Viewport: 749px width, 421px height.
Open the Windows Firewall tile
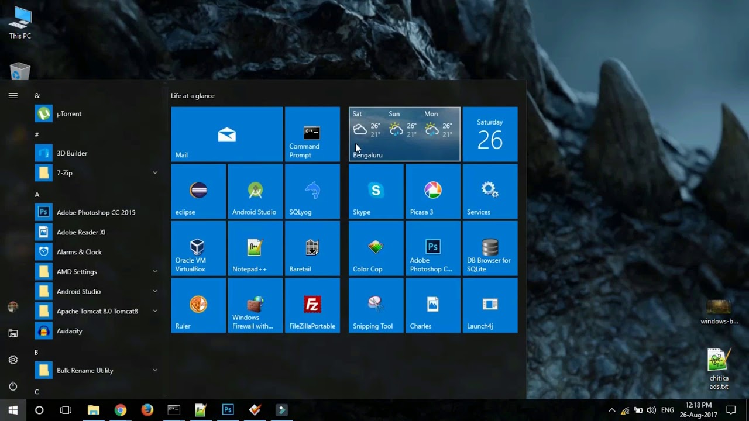[255, 305]
